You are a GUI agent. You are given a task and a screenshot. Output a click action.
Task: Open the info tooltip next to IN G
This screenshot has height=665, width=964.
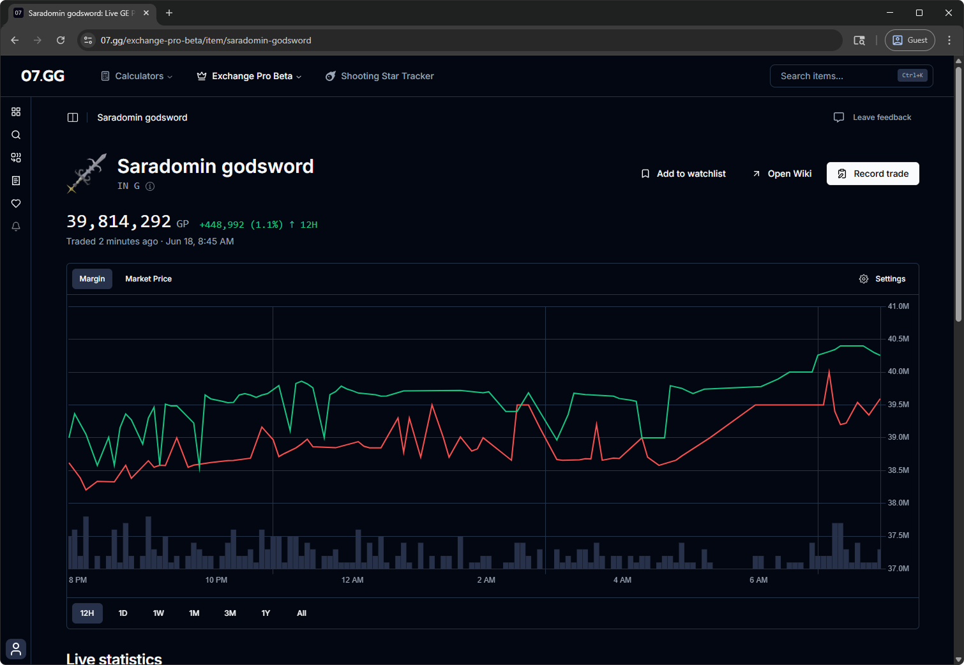click(x=149, y=186)
